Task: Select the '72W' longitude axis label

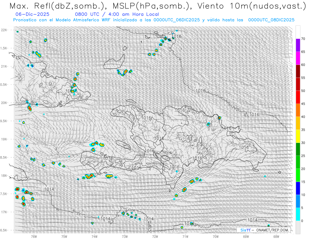Action: point(155,236)
